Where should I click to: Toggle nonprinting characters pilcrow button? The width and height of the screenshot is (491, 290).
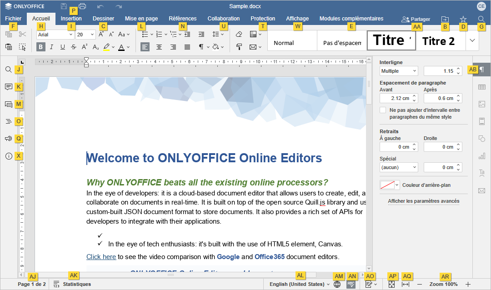coord(201,47)
